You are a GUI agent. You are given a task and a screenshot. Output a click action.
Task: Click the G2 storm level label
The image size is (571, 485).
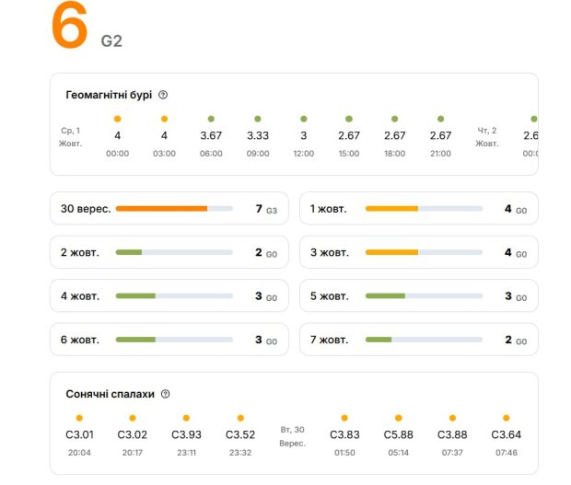pyautogui.click(x=111, y=41)
